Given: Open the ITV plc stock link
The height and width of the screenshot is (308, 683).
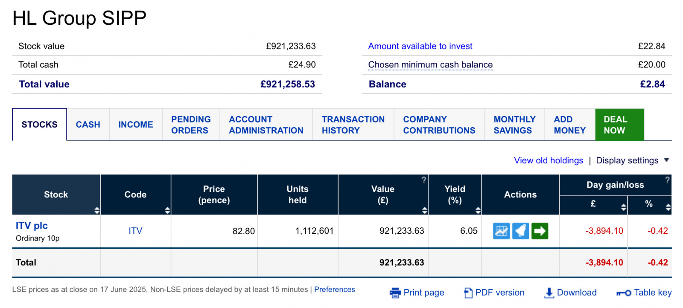Looking at the screenshot, I should coord(32,226).
